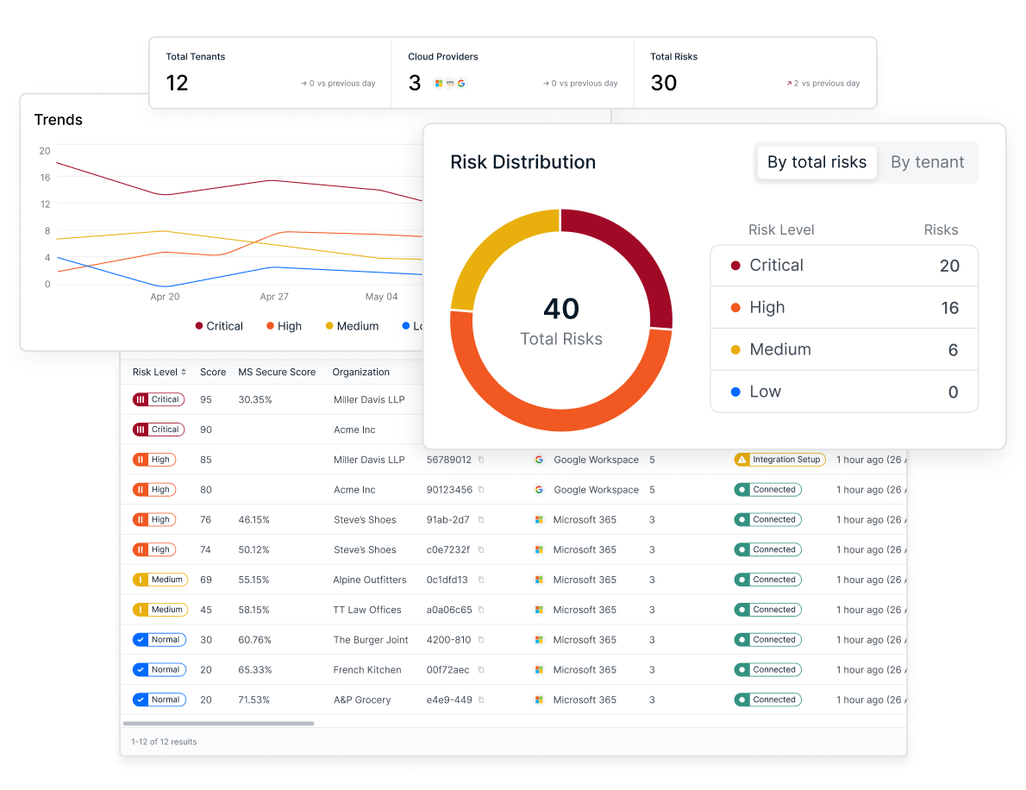Copy tenant ID 0c1dfd13 icon
The image size is (1026, 790).
pyautogui.click(x=481, y=580)
